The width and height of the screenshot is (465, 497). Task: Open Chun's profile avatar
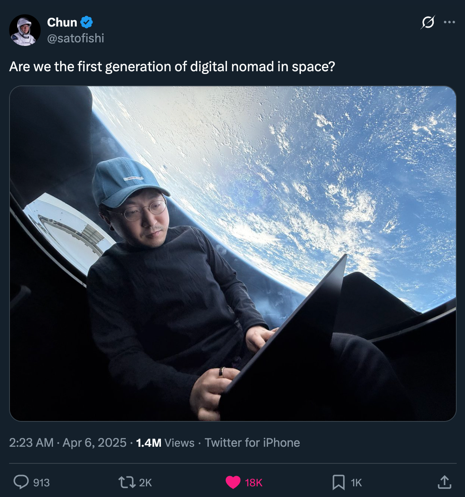tap(25, 30)
